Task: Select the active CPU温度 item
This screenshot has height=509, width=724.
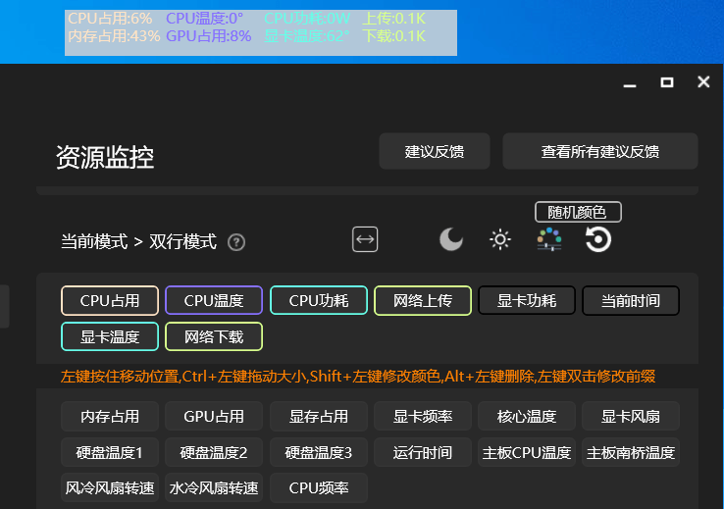Action: (214, 301)
